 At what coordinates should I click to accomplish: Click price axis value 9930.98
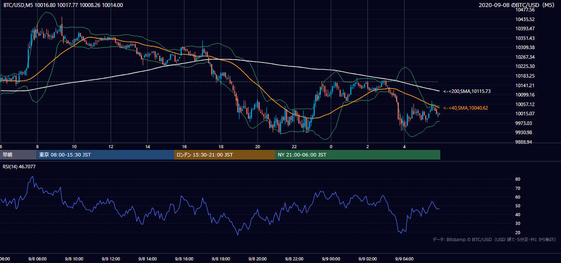523,132
